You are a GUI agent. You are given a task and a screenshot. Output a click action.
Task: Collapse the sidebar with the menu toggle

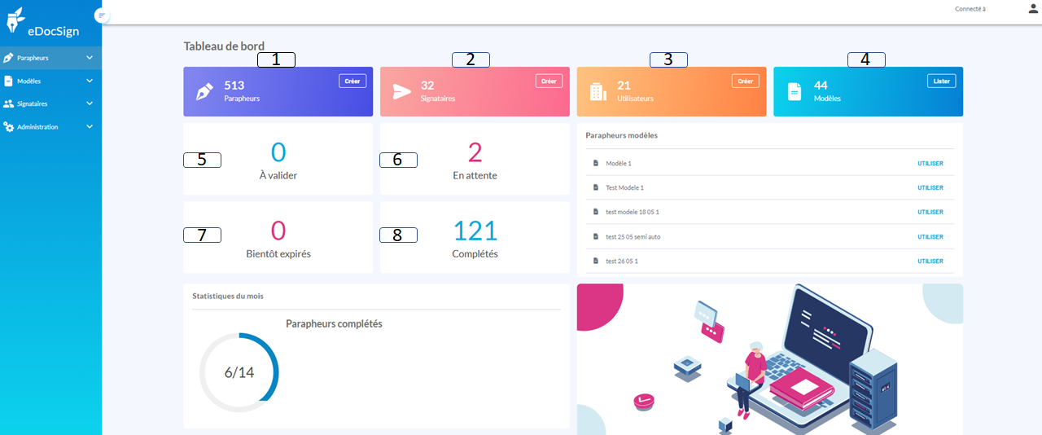coord(102,15)
